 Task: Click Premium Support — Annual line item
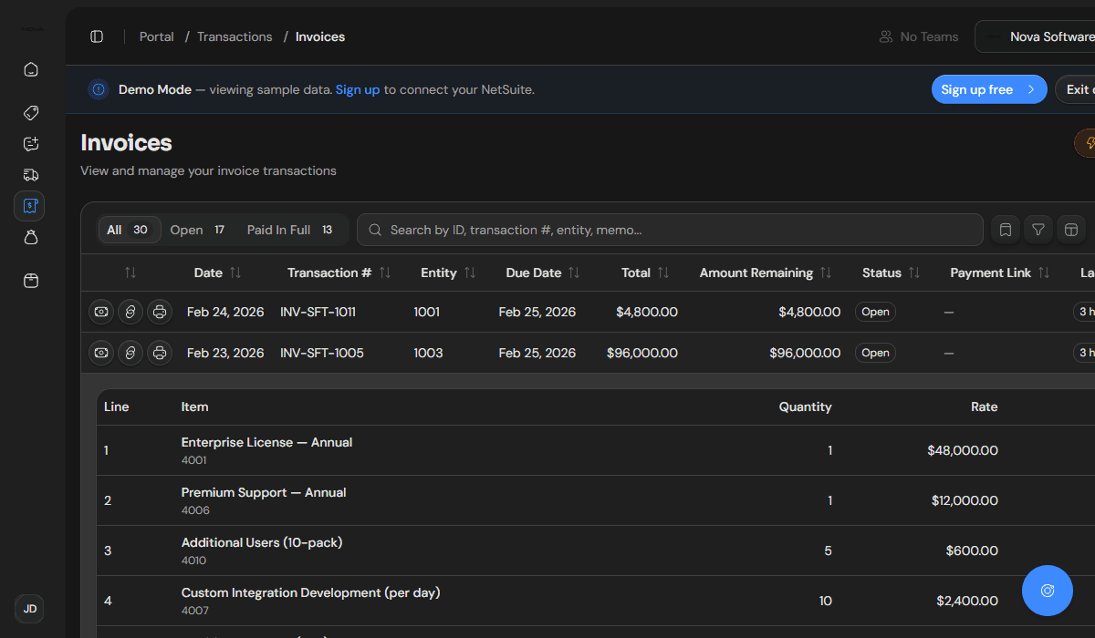click(264, 492)
